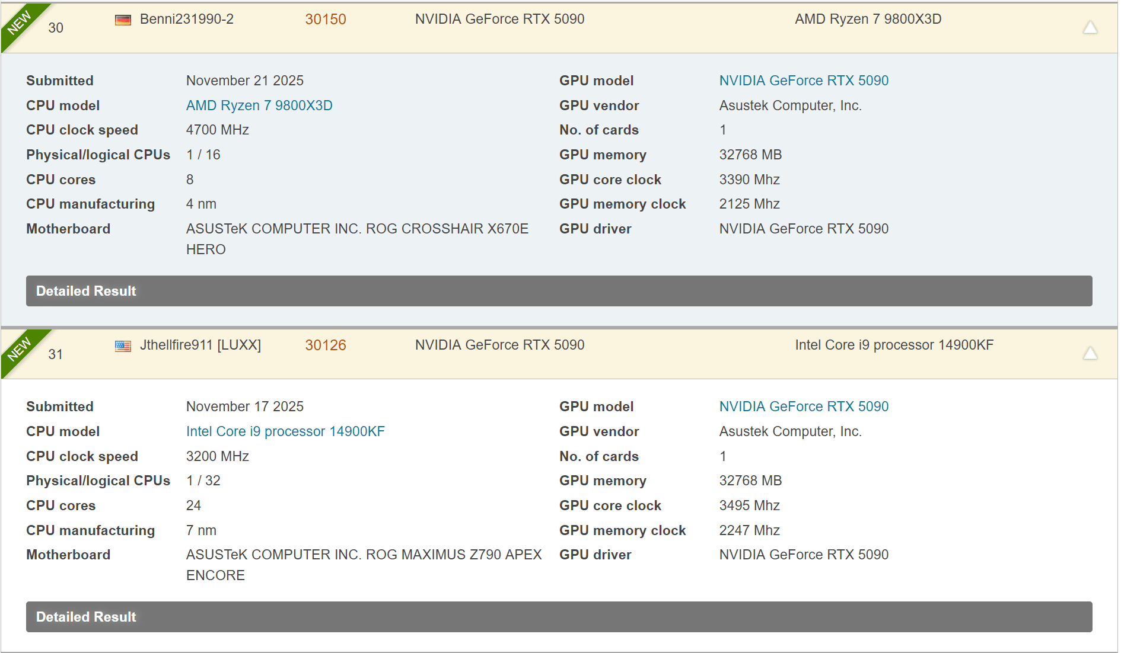Image resolution: width=1121 pixels, height=653 pixels.
Task: Click the NEW ribbon on rank 31
Action: (x=19, y=348)
